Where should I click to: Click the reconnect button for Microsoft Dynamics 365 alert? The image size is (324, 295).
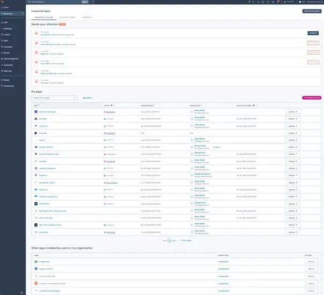tap(313, 43)
